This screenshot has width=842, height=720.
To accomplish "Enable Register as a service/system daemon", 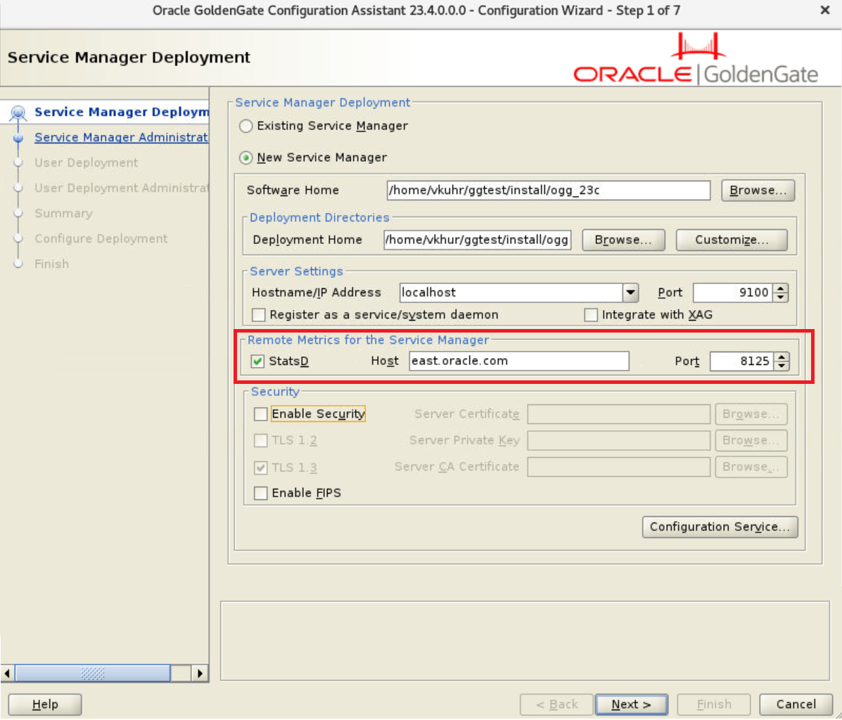I will (258, 314).
